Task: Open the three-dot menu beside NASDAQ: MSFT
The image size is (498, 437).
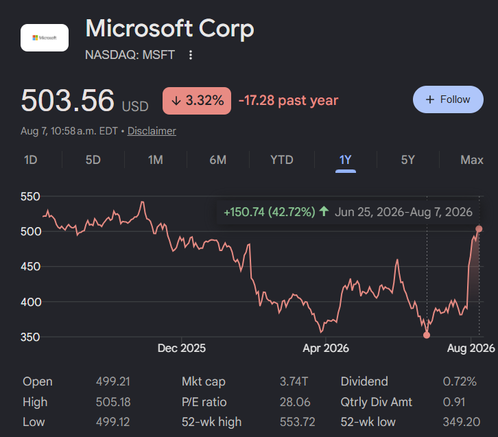Action: coord(191,55)
